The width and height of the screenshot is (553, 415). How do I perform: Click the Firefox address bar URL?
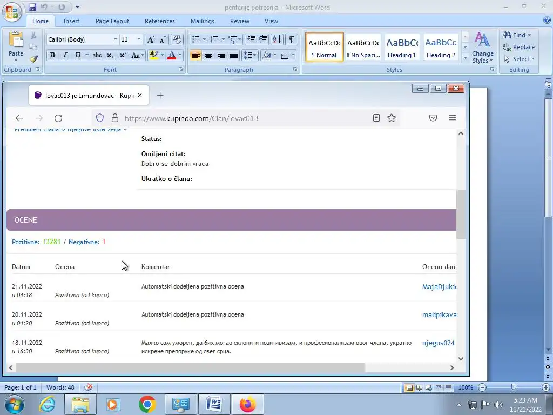click(x=192, y=118)
